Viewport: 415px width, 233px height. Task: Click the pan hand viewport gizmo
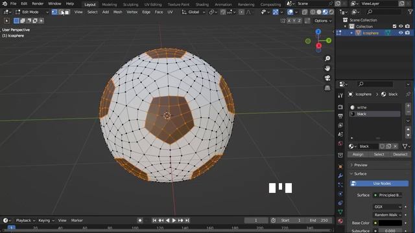pyautogui.click(x=327, y=69)
